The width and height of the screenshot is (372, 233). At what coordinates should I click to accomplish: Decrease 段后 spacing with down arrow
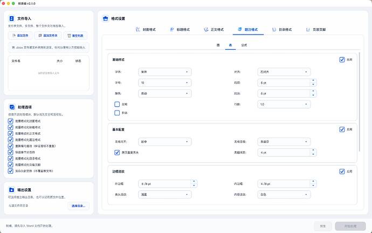[313, 95]
